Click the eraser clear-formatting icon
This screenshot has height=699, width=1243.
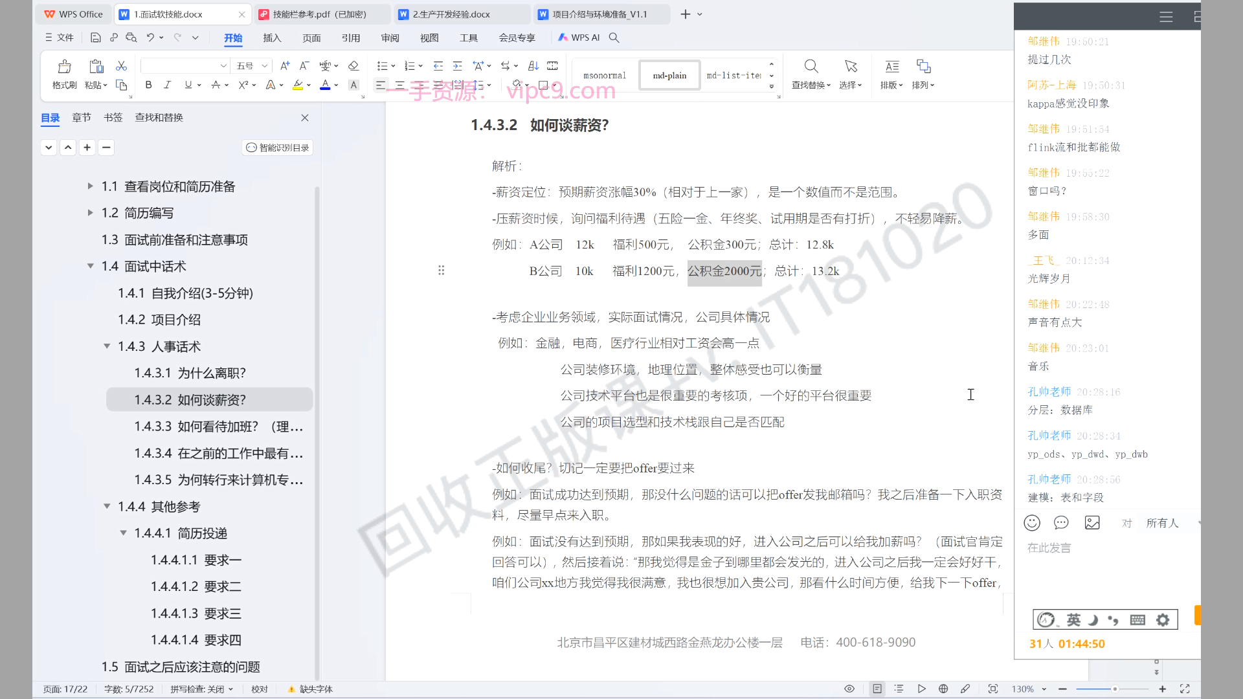(353, 66)
